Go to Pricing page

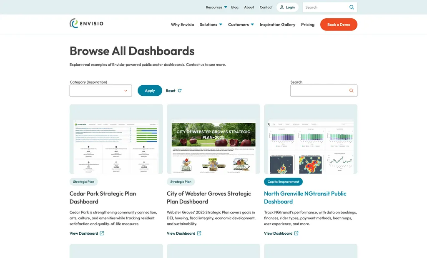308,25
